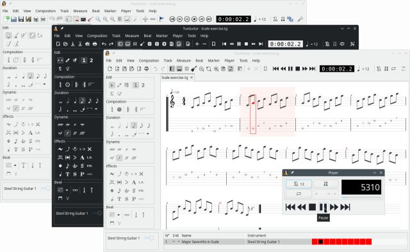
Task: Click Pause in the Player dialog
Action: point(323,207)
